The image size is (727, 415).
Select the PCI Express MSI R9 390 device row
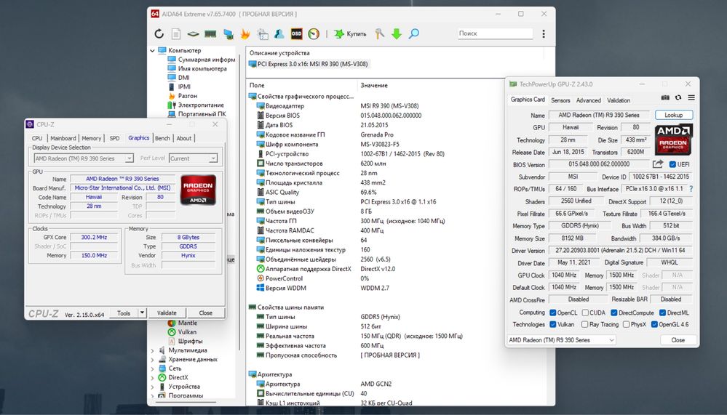(309, 64)
